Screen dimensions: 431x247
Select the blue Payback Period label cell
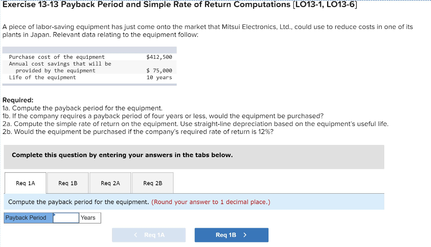click(x=28, y=218)
